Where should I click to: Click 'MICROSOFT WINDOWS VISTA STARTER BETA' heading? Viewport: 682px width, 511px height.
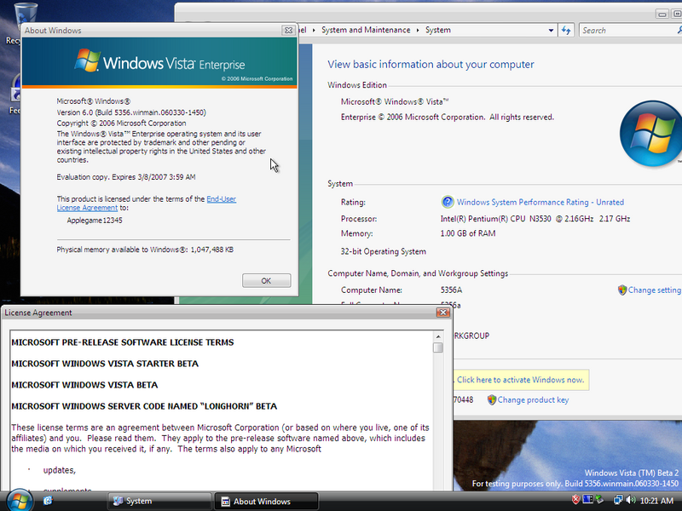click(105, 364)
